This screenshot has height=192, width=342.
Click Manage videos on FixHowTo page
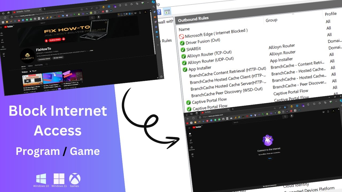click(58, 58)
